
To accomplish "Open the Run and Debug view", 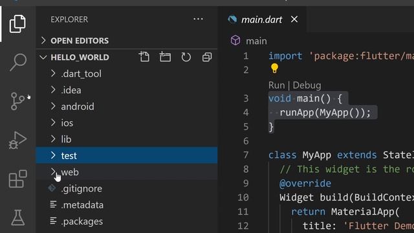I will 17,140.
